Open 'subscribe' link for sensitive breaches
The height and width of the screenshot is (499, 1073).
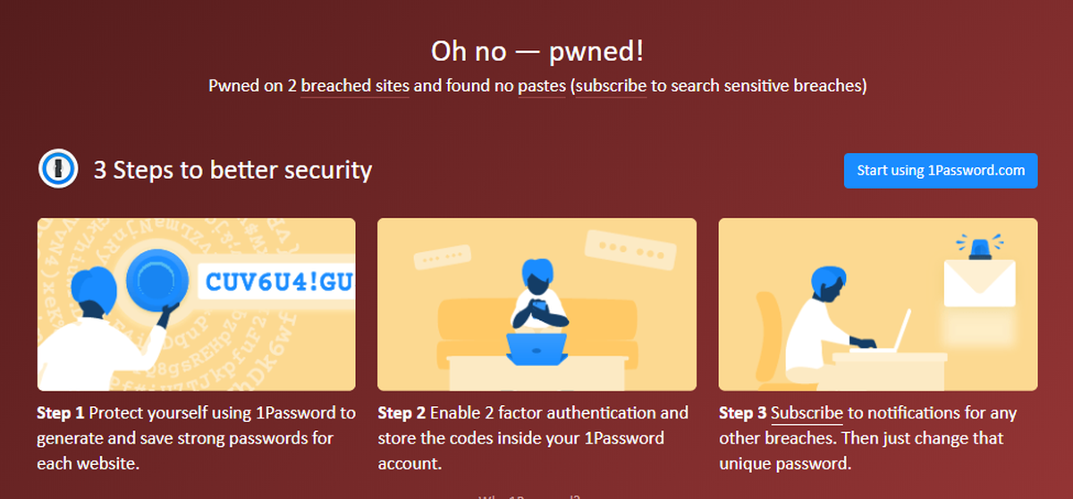[611, 87]
